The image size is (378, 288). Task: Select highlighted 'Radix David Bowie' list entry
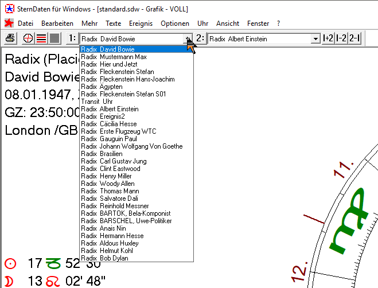(x=137, y=49)
